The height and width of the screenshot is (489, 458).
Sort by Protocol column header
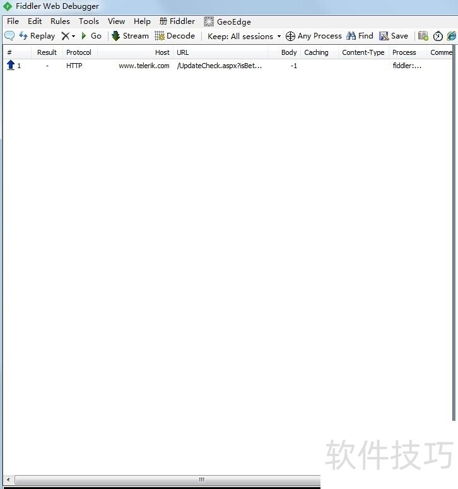(80, 52)
